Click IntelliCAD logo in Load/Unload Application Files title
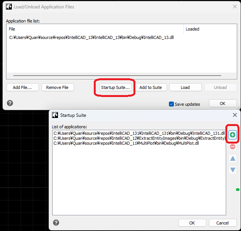241x231 pixels. point(9,6)
